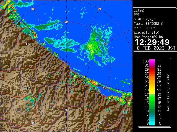
Task: Pick the cyan swatch at 3–5 dBZ
Action: [152, 123]
